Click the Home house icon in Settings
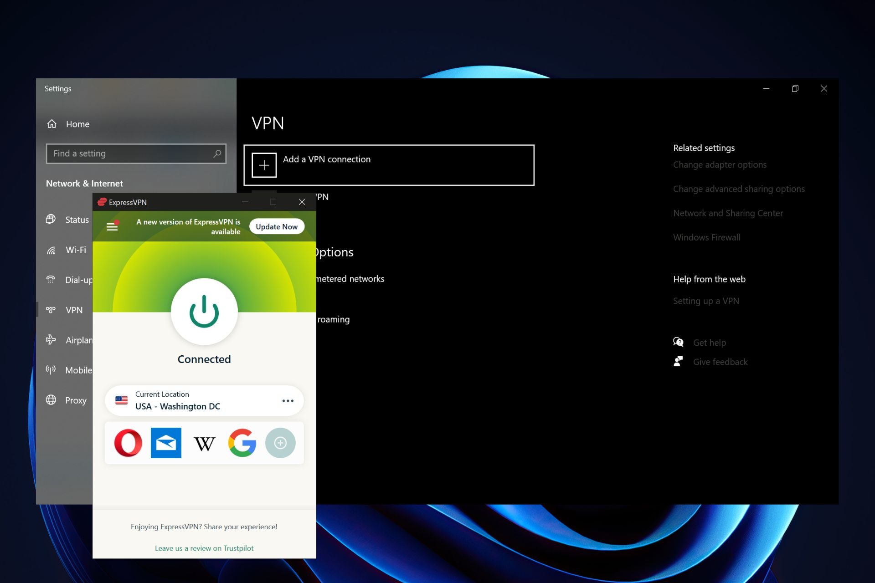875x583 pixels. tap(52, 124)
